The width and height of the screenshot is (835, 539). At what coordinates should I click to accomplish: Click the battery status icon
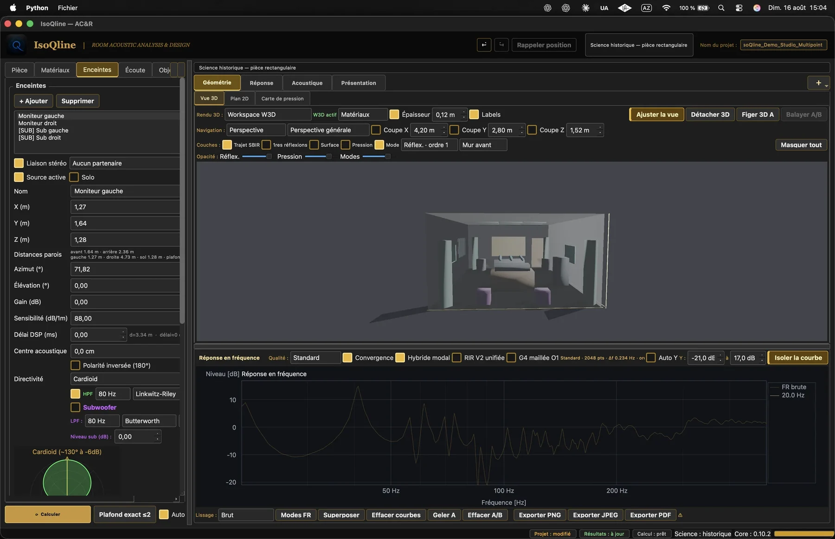tap(704, 8)
